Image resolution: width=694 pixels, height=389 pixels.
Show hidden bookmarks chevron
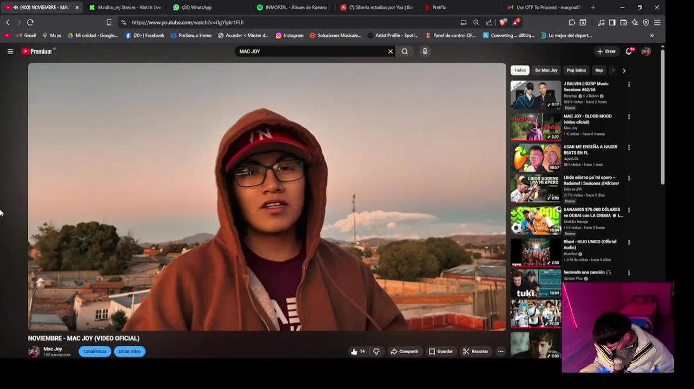pyautogui.click(x=652, y=35)
